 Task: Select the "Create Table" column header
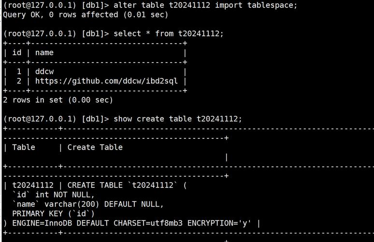click(95, 147)
